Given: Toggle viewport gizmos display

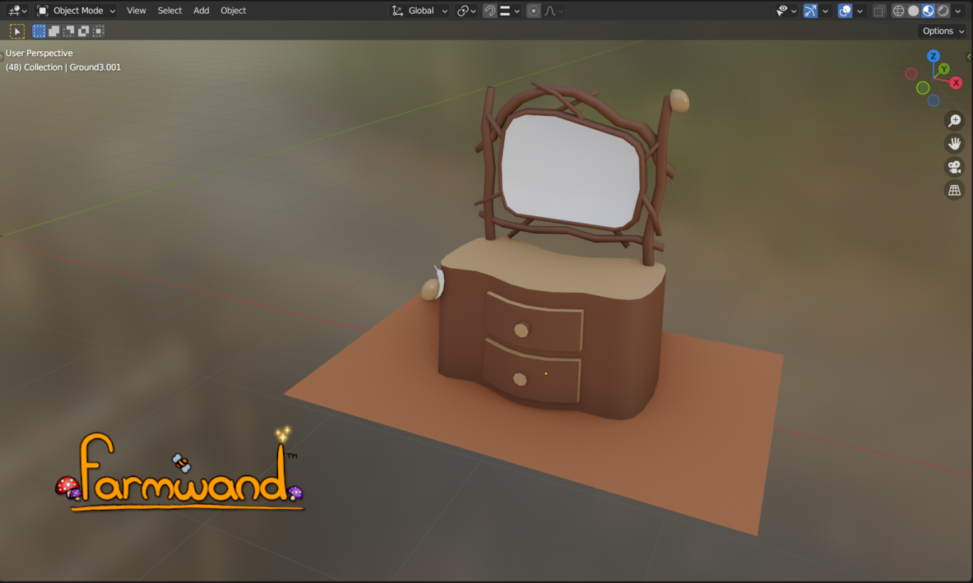Looking at the screenshot, I should pos(810,11).
